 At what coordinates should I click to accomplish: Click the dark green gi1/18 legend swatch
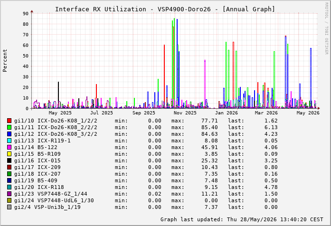coord(9,174)
